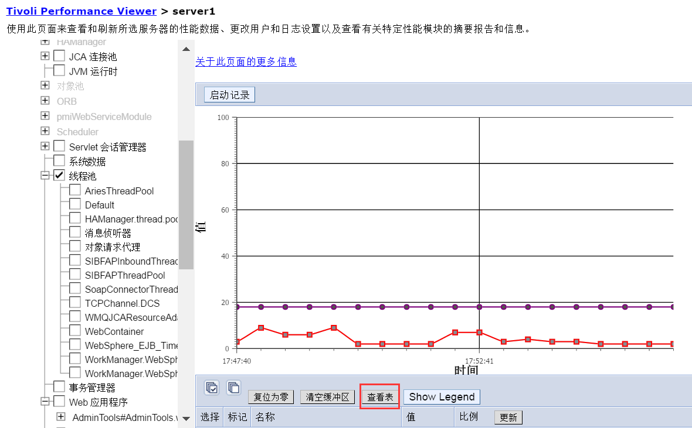Enable the WebContainer checkbox

[75, 331]
